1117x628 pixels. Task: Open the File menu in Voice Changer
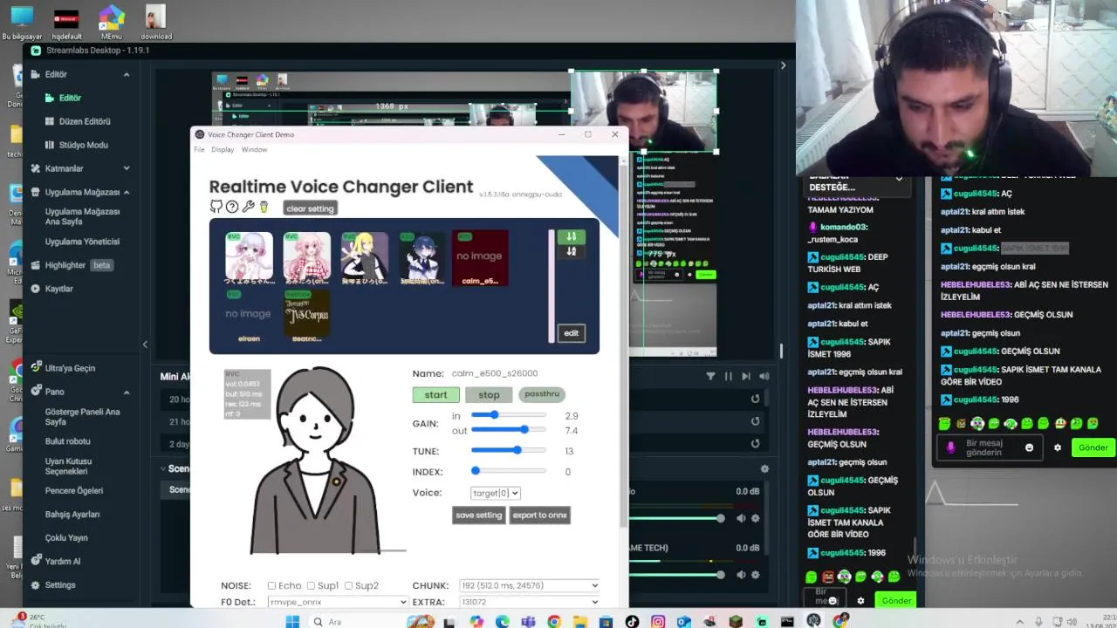click(x=199, y=150)
